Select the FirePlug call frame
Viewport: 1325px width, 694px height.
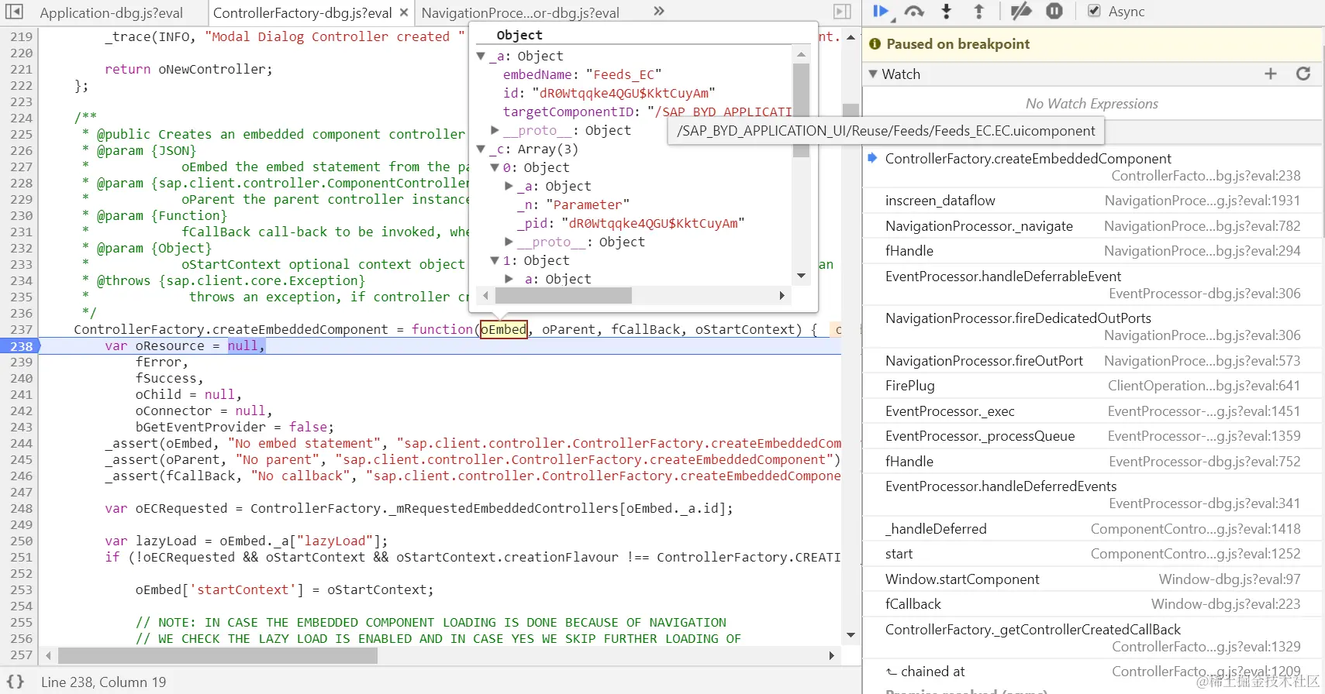[x=1092, y=386]
